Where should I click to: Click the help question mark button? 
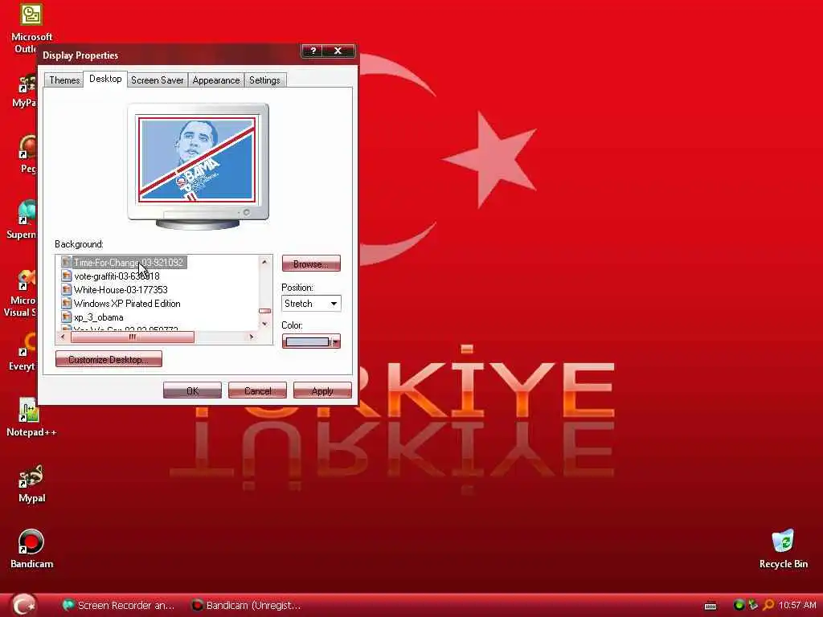(313, 51)
